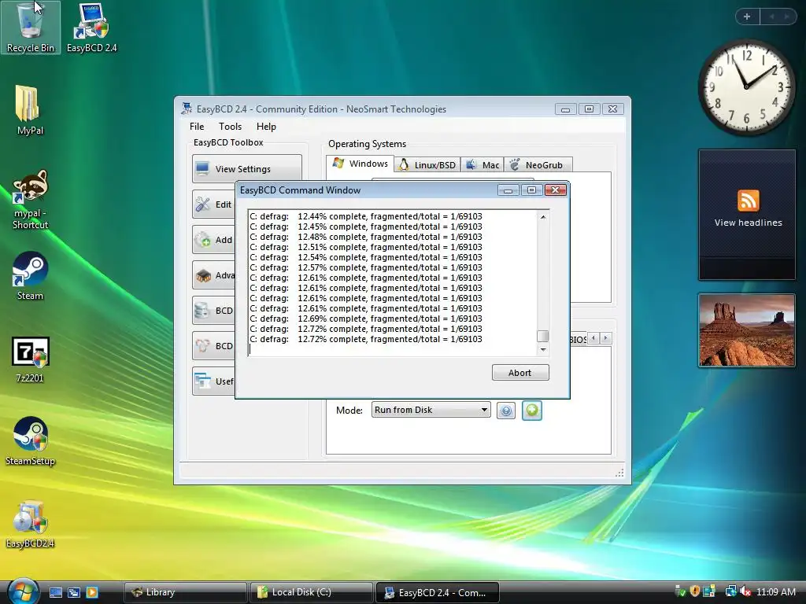The height and width of the screenshot is (604, 806).
Task: Switch to the Linux/BSD tab
Action: [427, 165]
